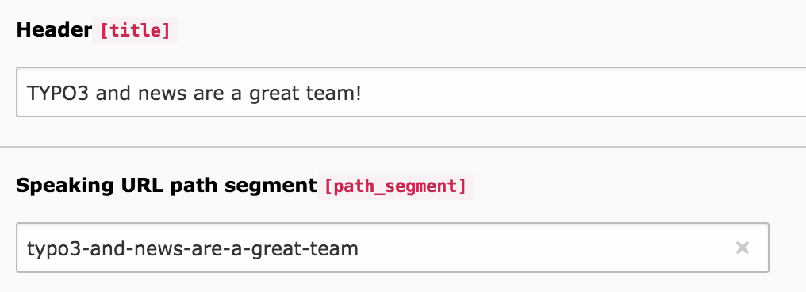Click the divider line between the two fields
Image resolution: width=806 pixels, height=292 pixels.
click(403, 147)
